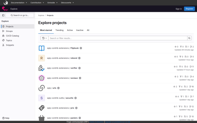Open the spip-contrib-extensions / paniers project link

62,118
